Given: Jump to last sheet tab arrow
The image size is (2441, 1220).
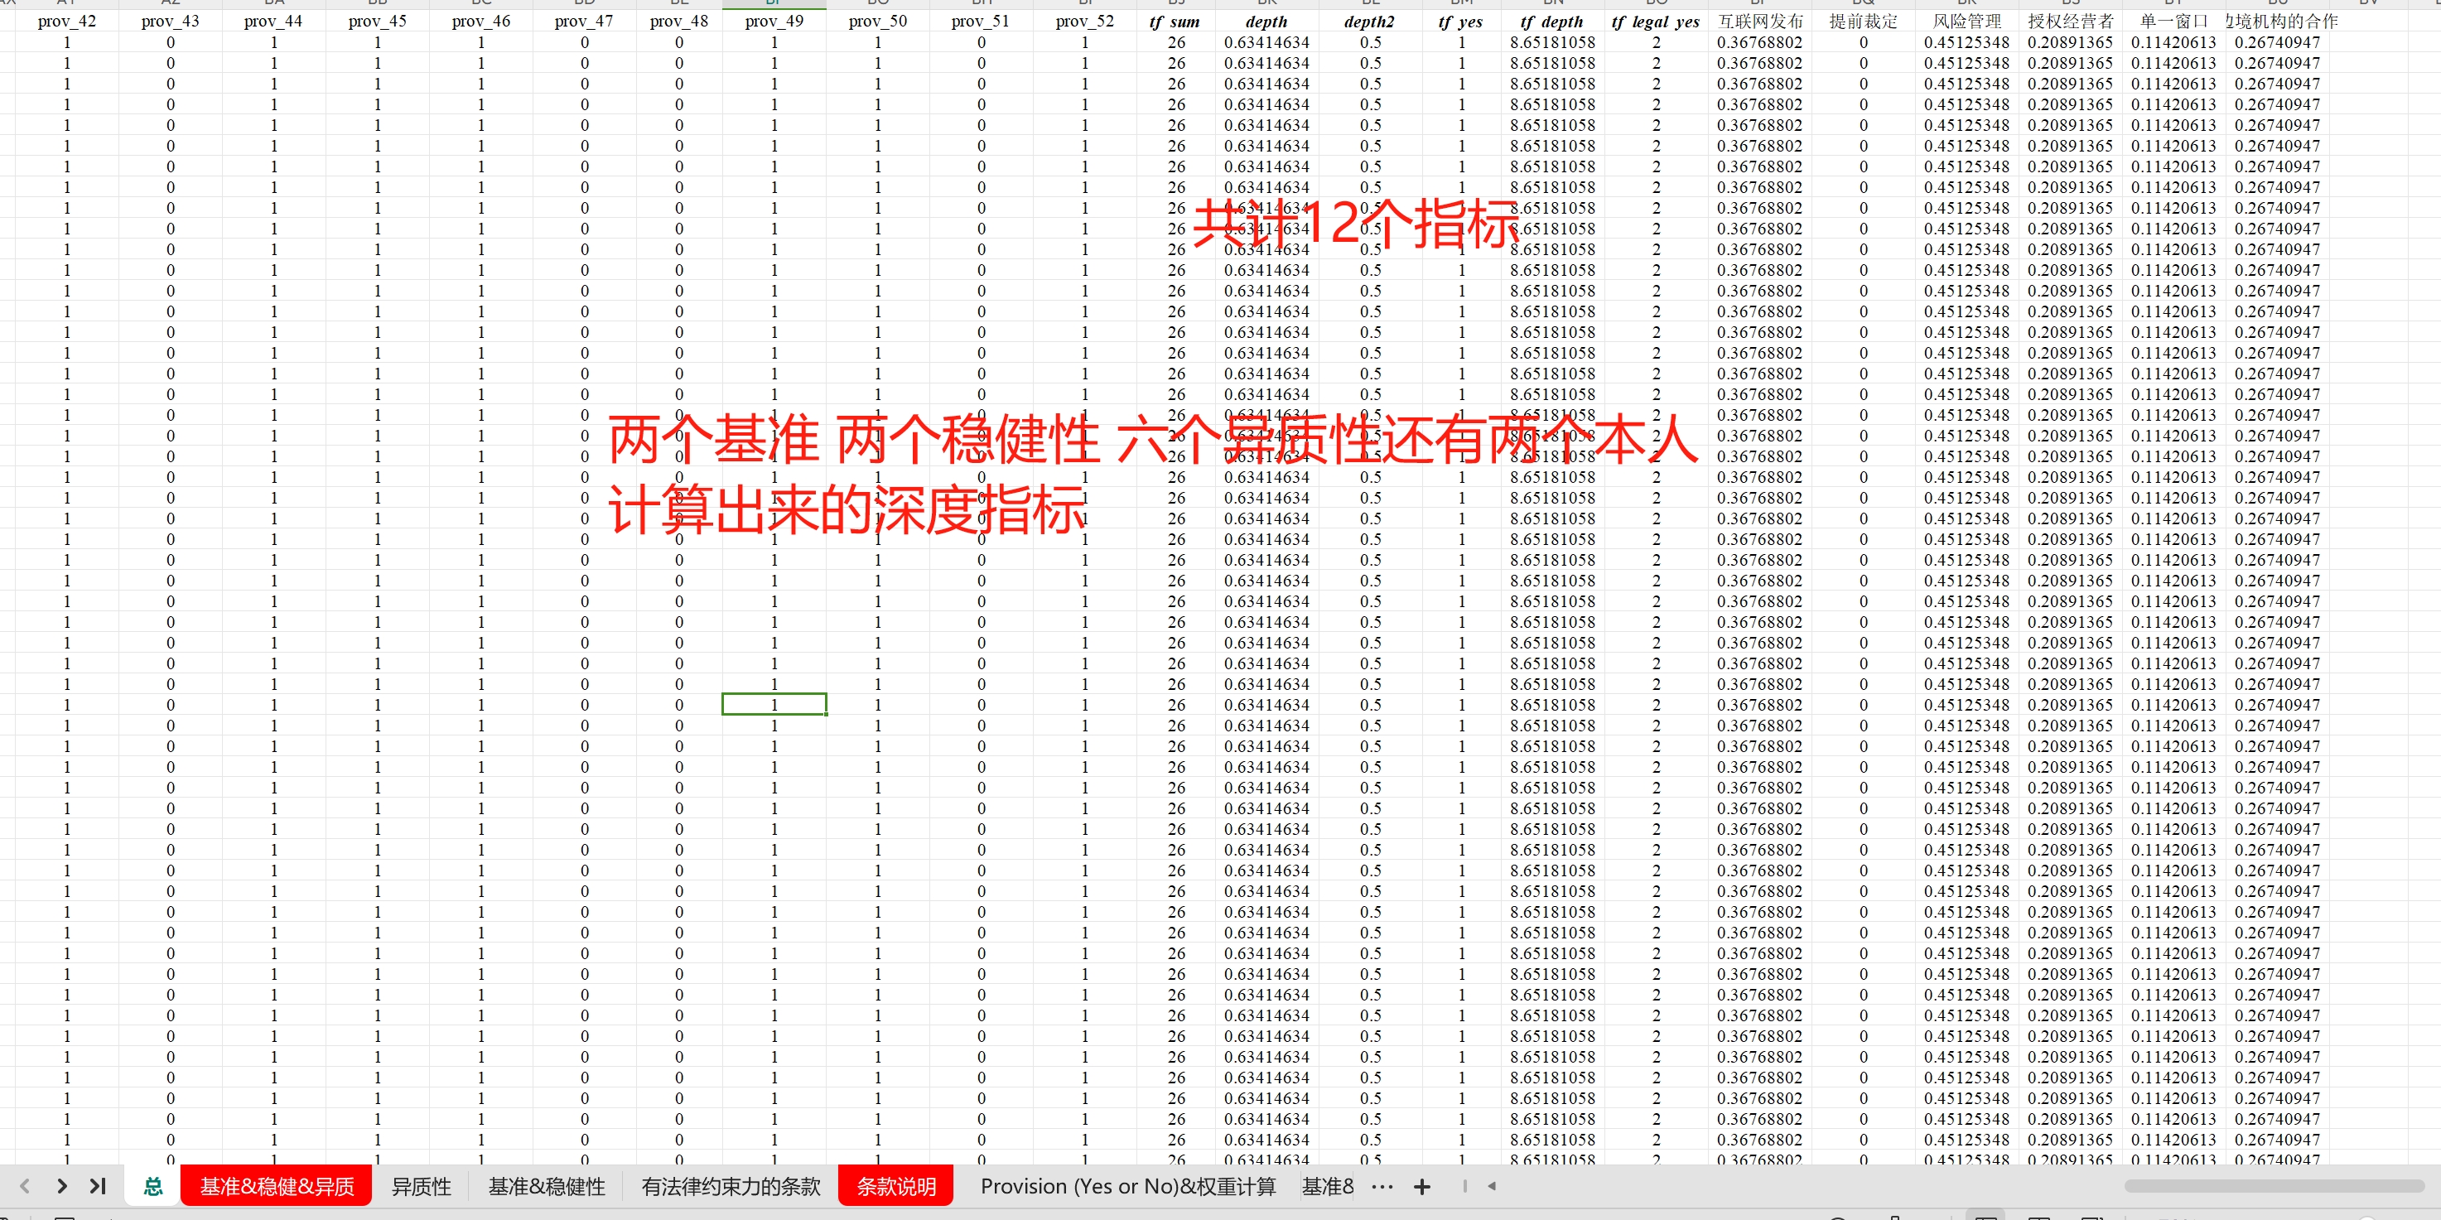Looking at the screenshot, I should pos(98,1186).
